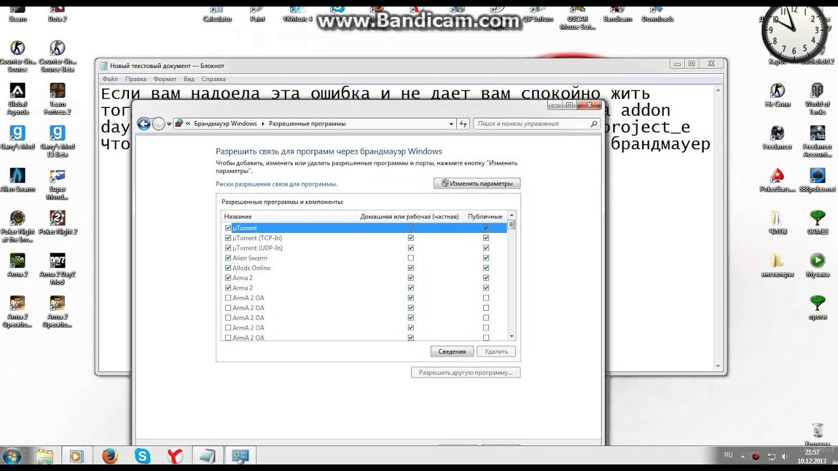Open the Правка menu in Notepad
Image resolution: width=838 pixels, height=471 pixels.
click(x=136, y=79)
